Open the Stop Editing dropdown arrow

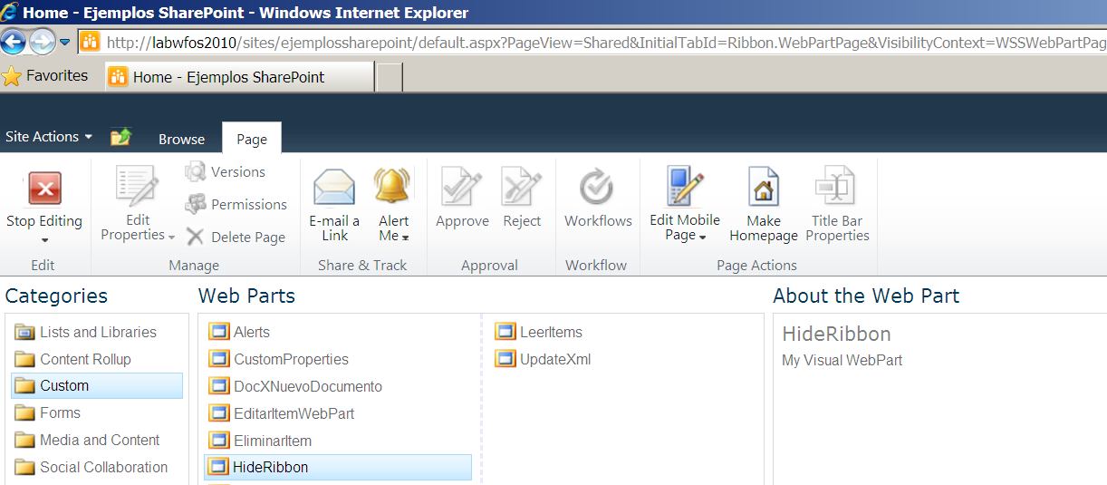[x=44, y=240]
